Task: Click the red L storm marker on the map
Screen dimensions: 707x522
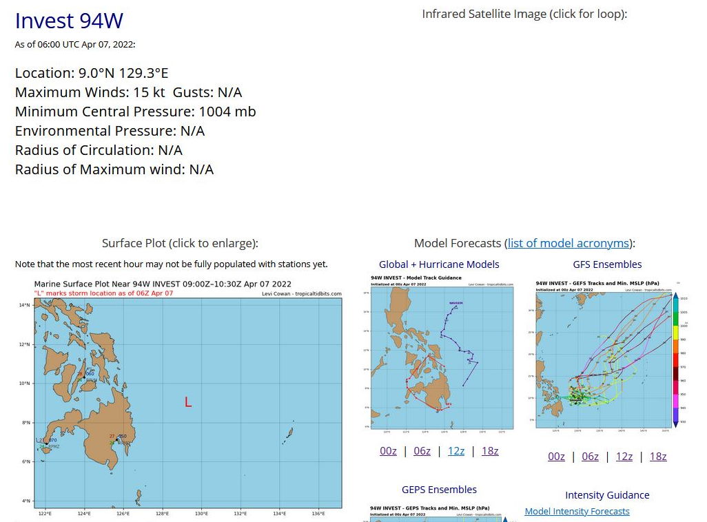Action: 188,402
